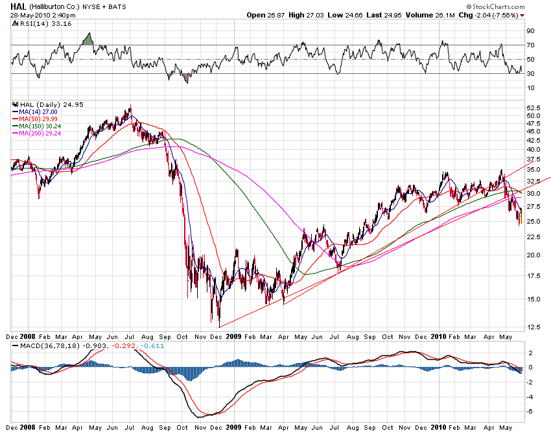Click the RSI 90 axis label
The image size is (551, 433).
click(x=531, y=31)
